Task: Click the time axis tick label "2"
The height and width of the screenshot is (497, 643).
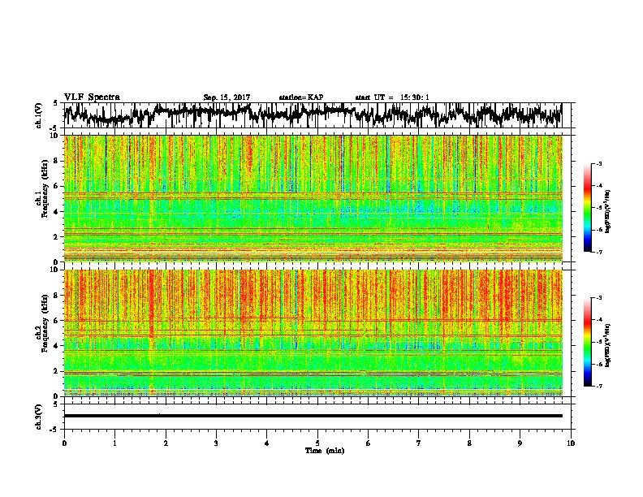Action: click(x=166, y=443)
